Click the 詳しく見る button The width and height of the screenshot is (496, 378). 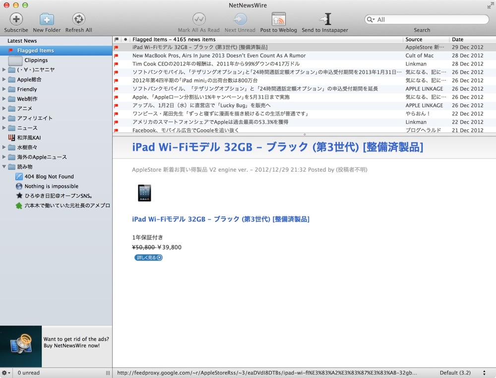pos(148,257)
